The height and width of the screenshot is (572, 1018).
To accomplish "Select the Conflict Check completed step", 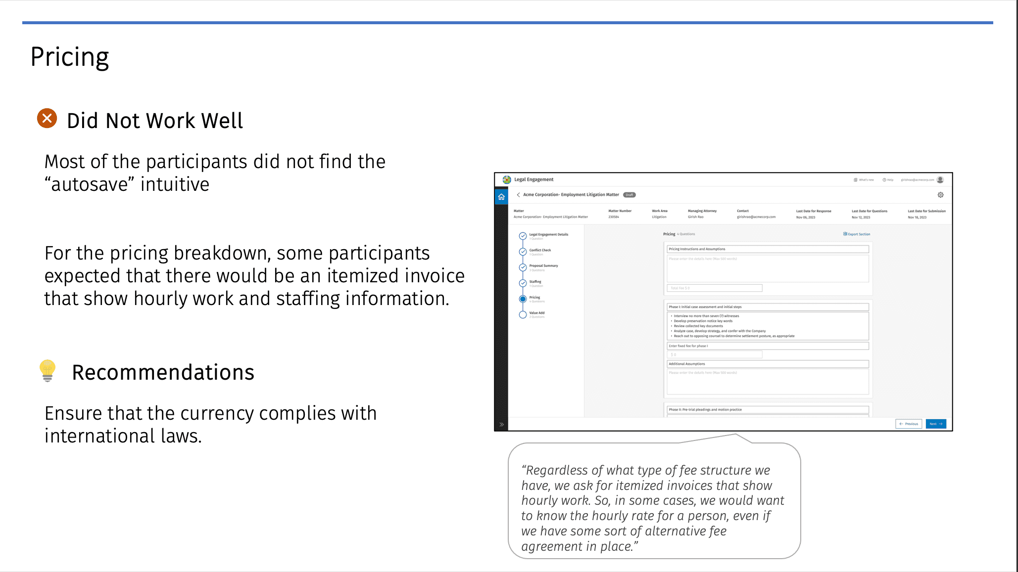I will pyautogui.click(x=523, y=252).
